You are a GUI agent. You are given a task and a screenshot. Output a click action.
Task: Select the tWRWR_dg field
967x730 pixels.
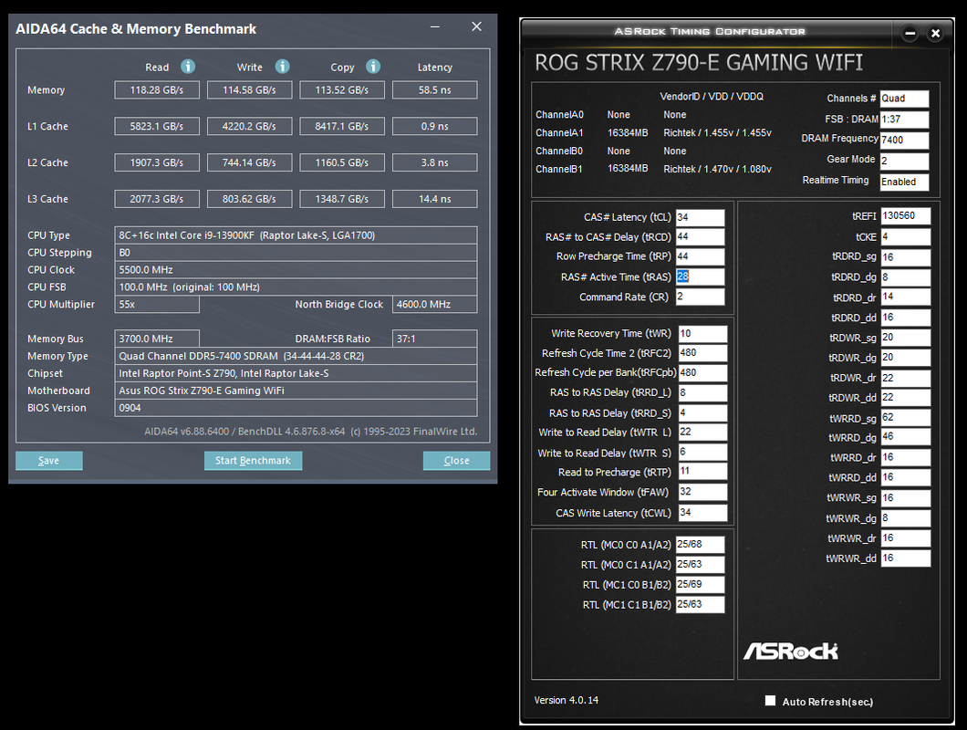pyautogui.click(x=905, y=518)
